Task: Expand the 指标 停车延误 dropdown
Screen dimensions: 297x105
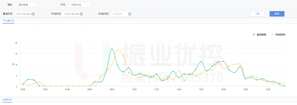Action: [x=27, y=5]
